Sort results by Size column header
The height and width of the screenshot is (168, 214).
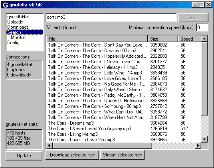click(x=162, y=39)
